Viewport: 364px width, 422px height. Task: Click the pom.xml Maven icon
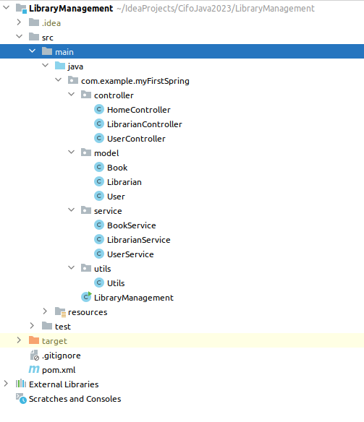[x=34, y=369]
